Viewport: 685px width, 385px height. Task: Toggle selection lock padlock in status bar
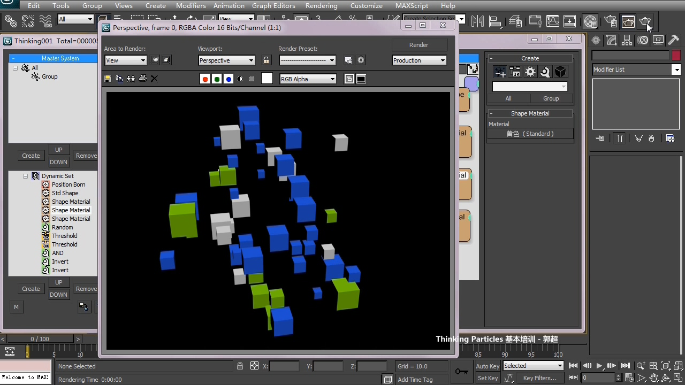(x=240, y=366)
